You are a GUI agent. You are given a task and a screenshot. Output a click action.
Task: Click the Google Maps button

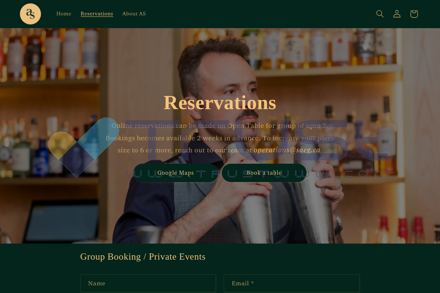(176, 173)
